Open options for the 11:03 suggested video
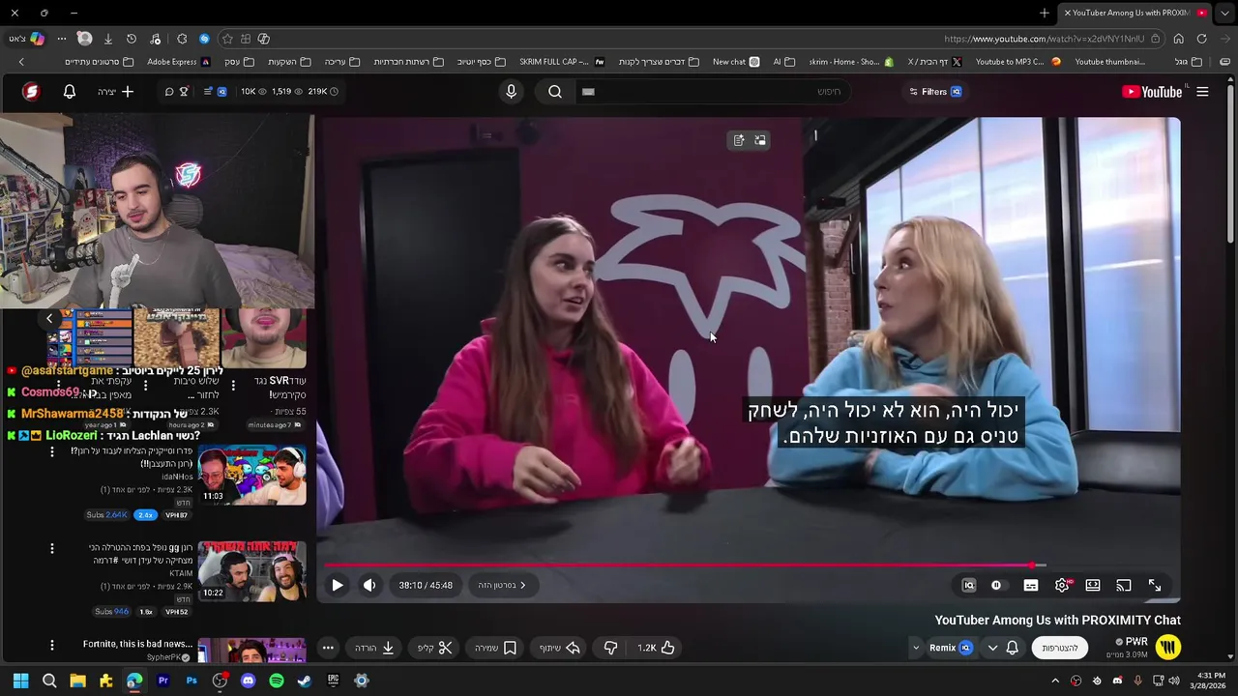This screenshot has width=1238, height=696. tap(52, 452)
